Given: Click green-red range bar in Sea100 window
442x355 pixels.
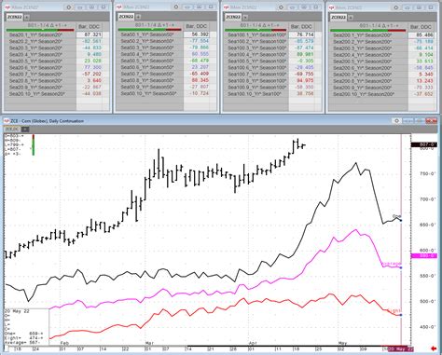Looking at the screenshot, I should (255, 30).
